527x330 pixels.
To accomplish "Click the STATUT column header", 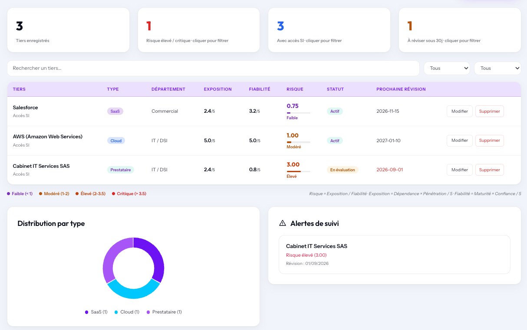I will click(x=335, y=89).
